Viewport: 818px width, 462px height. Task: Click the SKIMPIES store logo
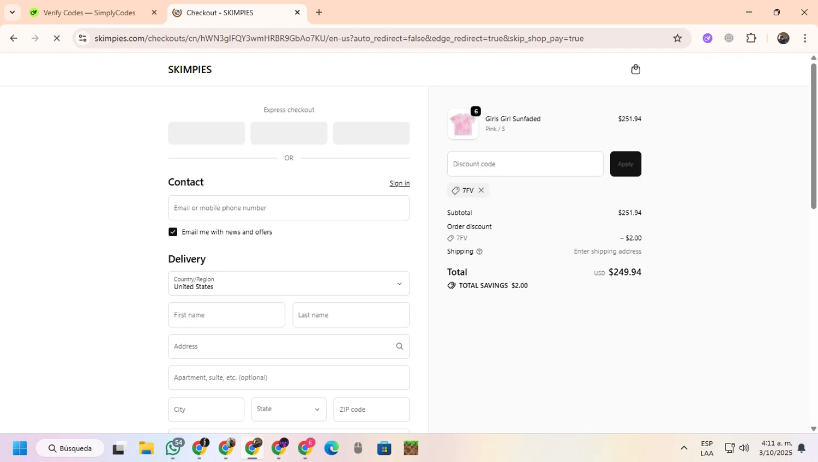[190, 69]
